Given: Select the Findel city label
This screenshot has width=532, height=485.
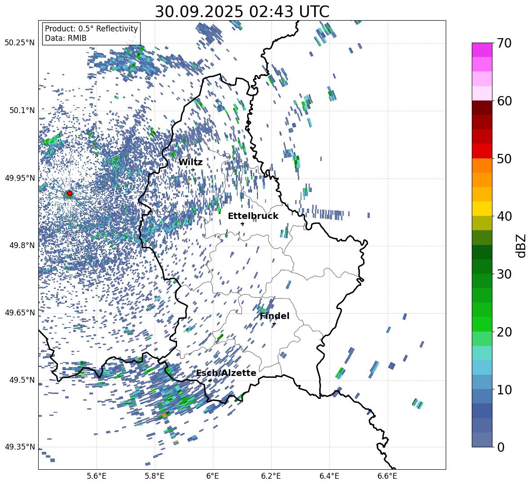Looking at the screenshot, I should tap(275, 316).
